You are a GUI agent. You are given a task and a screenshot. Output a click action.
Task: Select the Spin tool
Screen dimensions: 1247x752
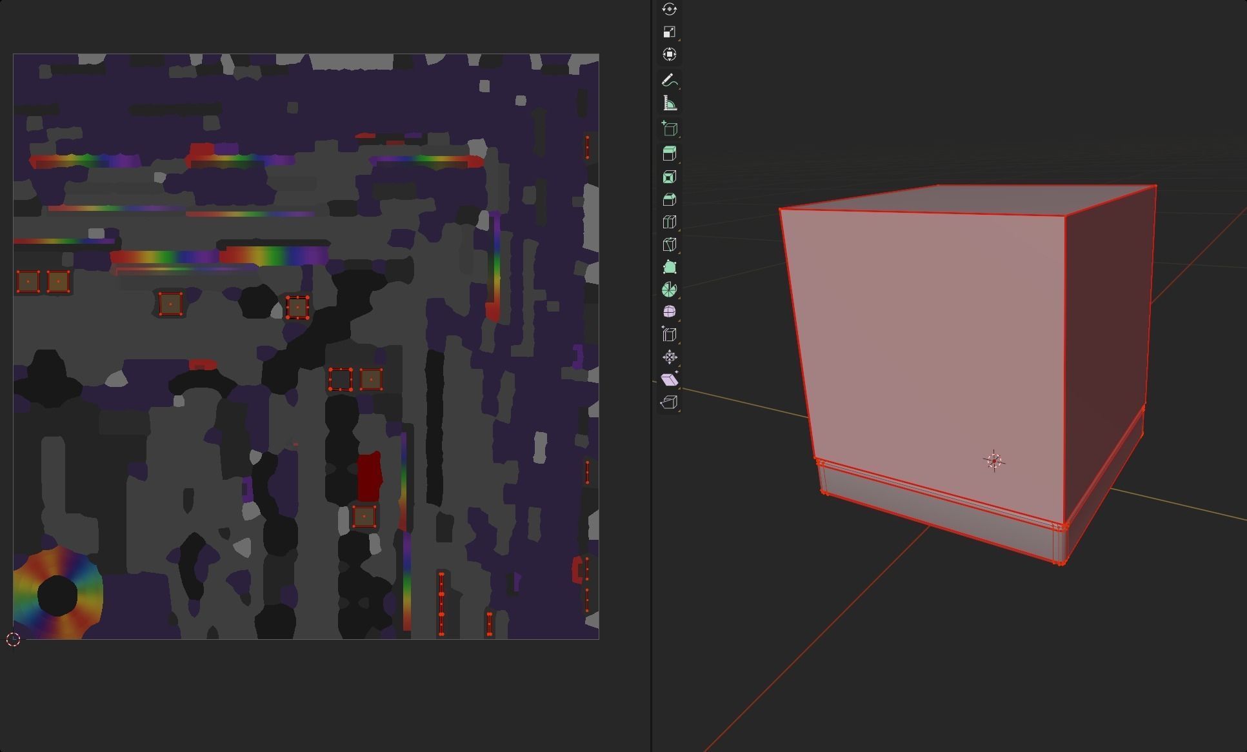pyautogui.click(x=669, y=290)
